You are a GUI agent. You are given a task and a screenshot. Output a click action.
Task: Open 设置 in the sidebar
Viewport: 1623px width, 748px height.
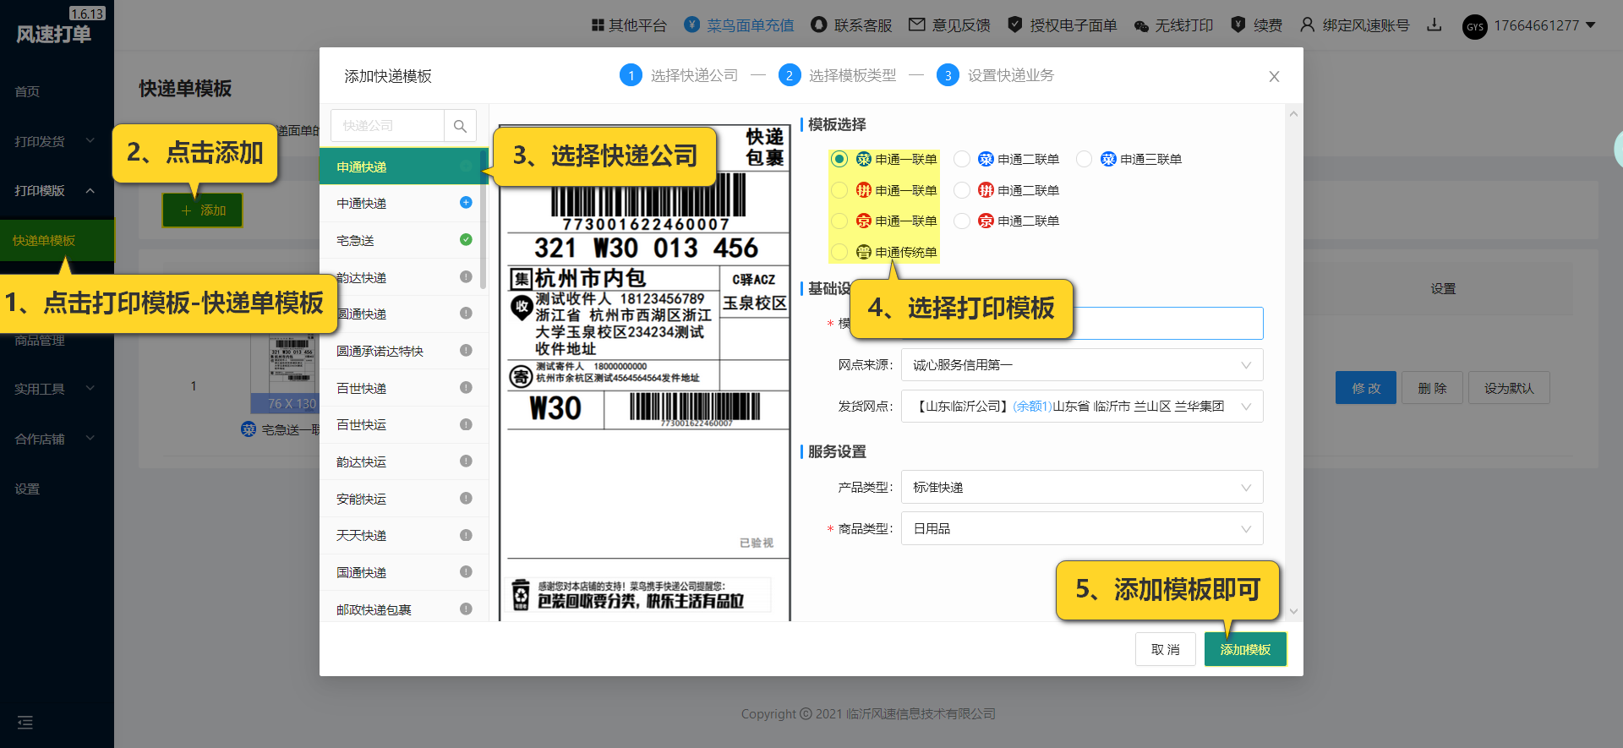pos(27,489)
